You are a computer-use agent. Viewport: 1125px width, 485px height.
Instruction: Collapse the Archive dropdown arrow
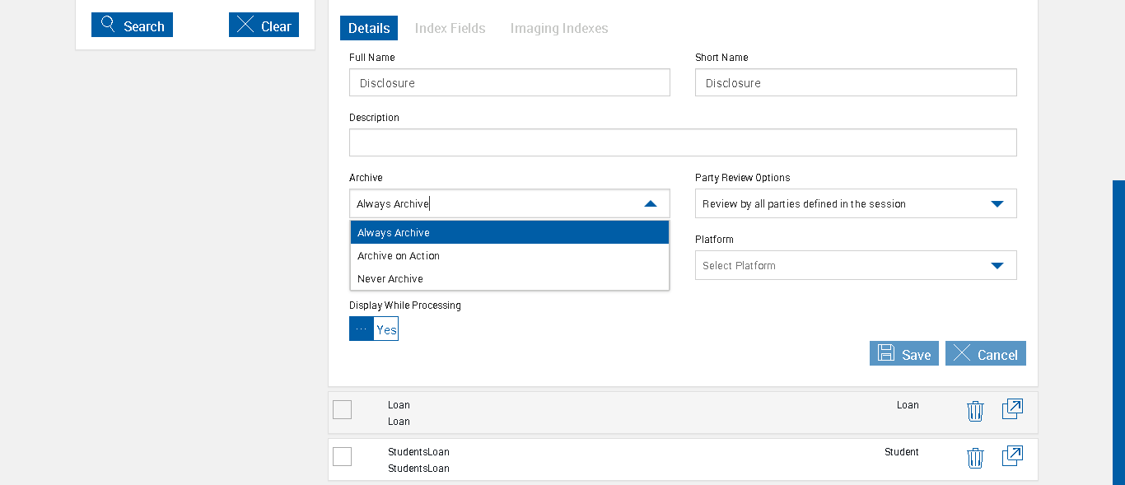pyautogui.click(x=651, y=204)
